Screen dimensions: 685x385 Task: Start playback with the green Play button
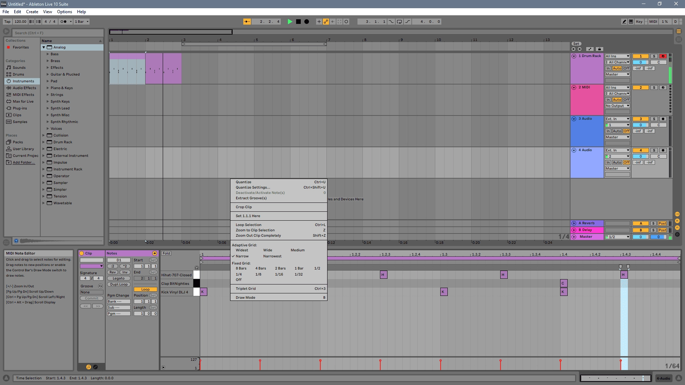tap(290, 22)
